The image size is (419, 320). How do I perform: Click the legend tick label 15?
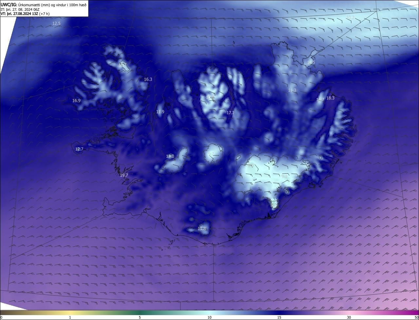click(x=279, y=318)
